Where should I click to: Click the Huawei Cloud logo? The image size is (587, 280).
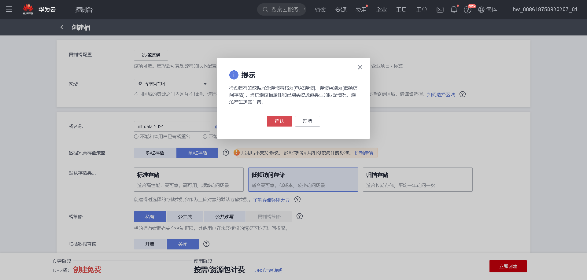click(28, 9)
